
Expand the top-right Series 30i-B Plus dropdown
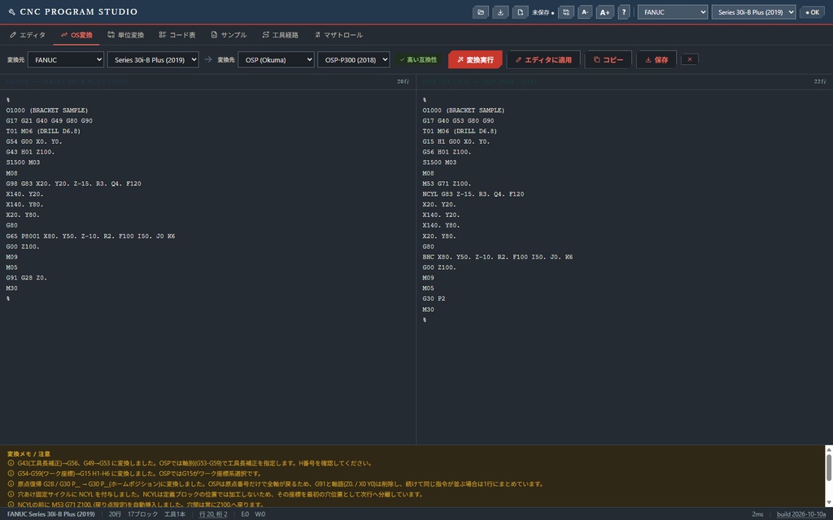coord(753,12)
